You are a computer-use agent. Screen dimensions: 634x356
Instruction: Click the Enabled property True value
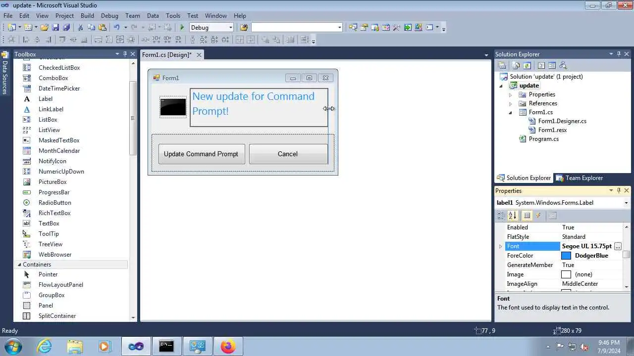click(568, 227)
